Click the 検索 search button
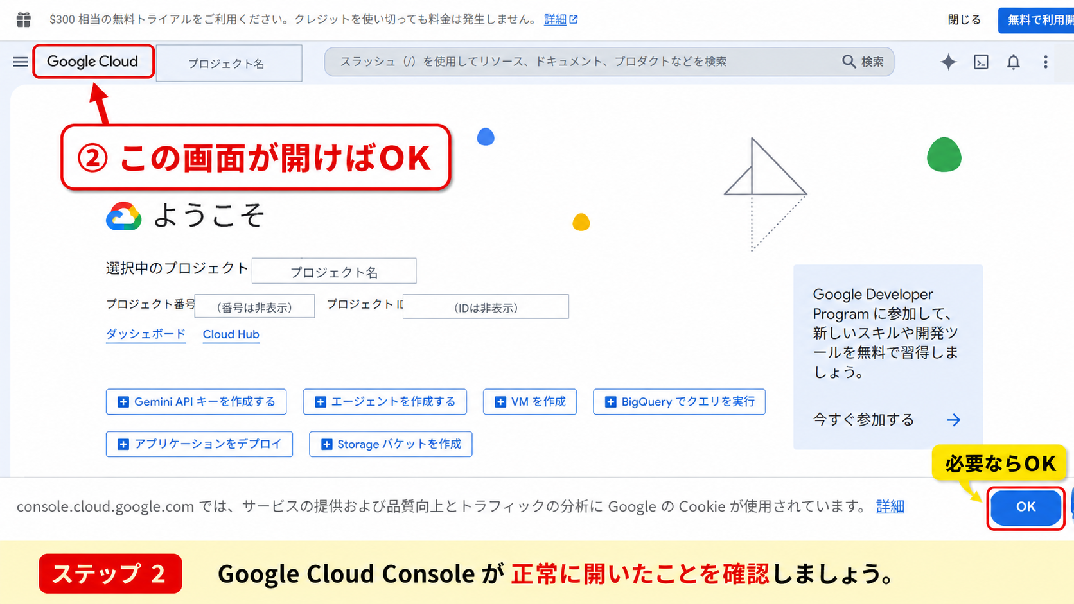The height and width of the screenshot is (604, 1074). pyautogui.click(x=863, y=62)
